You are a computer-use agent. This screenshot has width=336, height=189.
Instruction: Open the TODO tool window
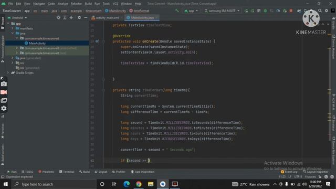[x=27, y=172]
